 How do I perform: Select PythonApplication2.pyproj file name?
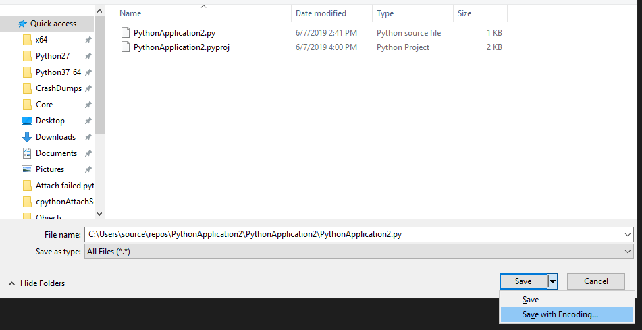pos(182,47)
